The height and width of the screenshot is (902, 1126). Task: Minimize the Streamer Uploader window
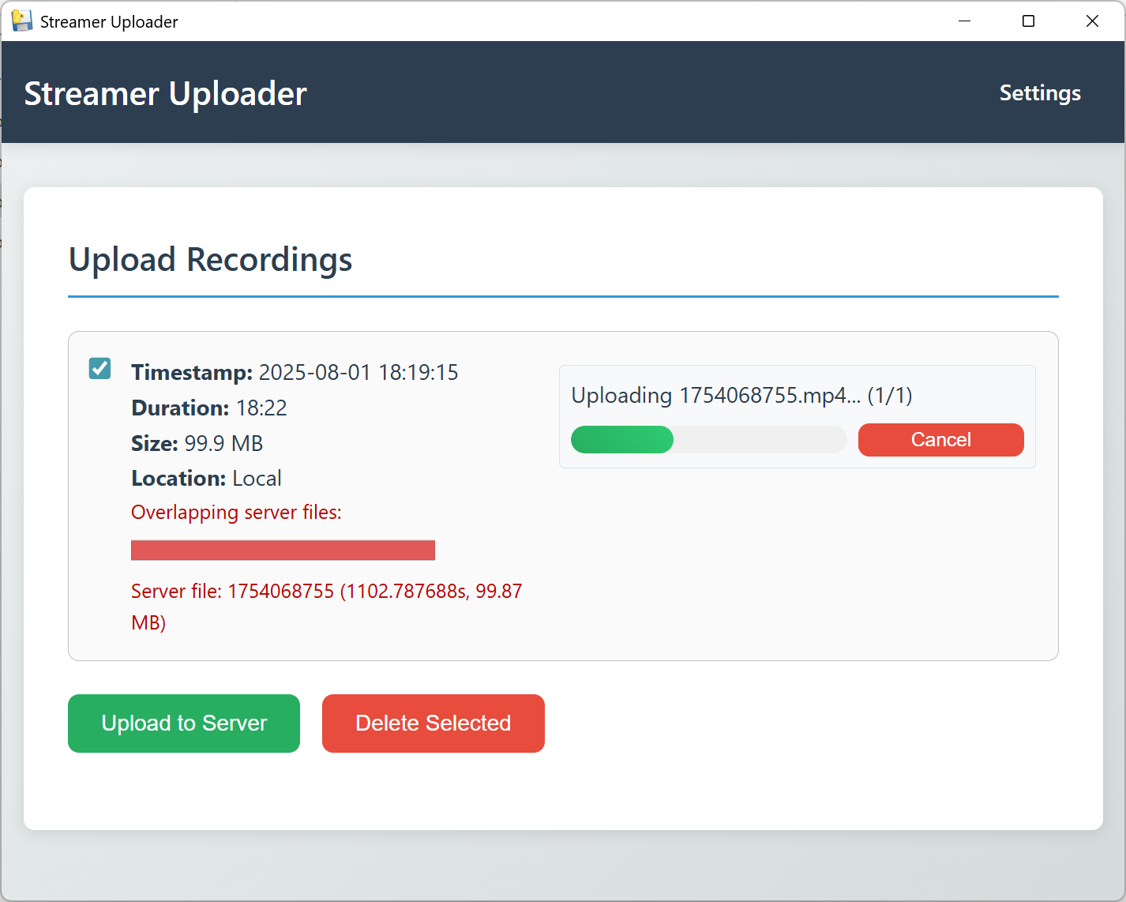(x=964, y=21)
